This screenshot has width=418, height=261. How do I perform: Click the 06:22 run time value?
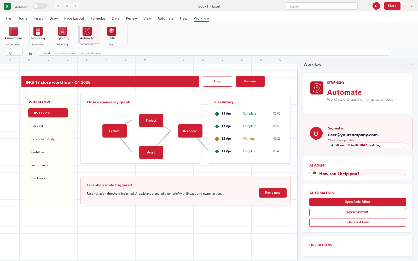pyautogui.click(x=277, y=139)
